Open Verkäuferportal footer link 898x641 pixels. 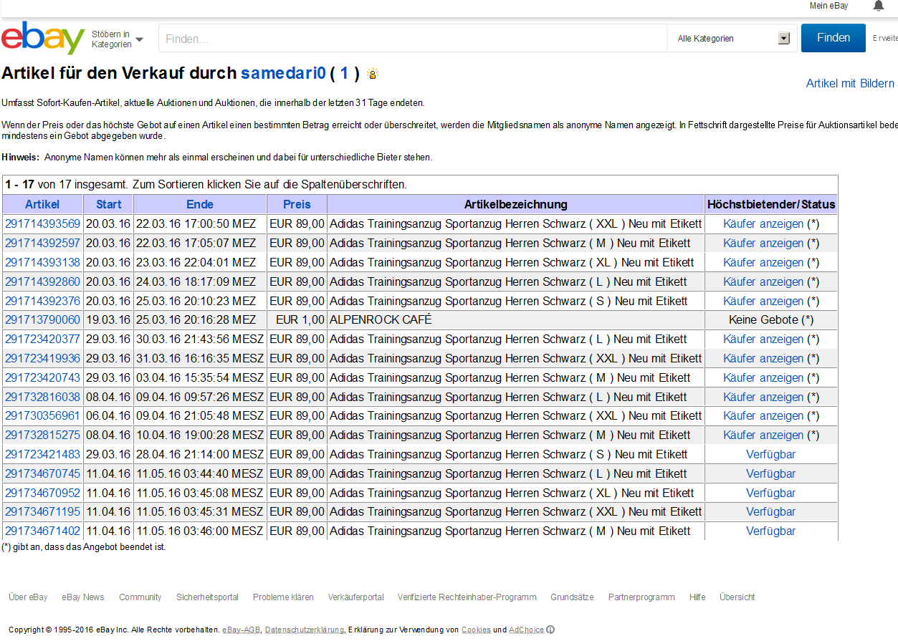coord(355,597)
